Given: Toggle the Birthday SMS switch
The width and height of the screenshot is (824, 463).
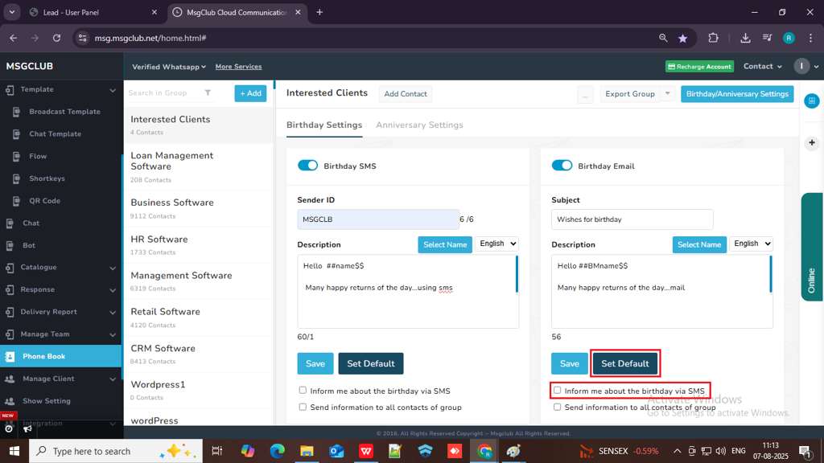Looking at the screenshot, I should [x=307, y=166].
